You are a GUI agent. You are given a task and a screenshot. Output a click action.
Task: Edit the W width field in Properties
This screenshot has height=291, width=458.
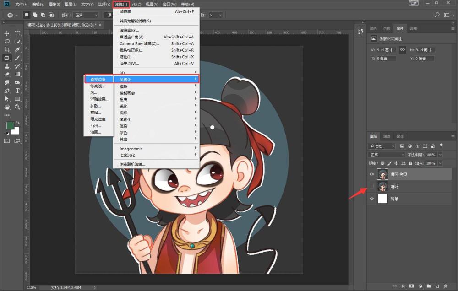[386, 50]
